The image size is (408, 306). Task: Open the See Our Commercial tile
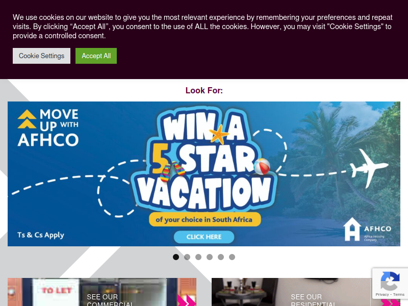102,292
